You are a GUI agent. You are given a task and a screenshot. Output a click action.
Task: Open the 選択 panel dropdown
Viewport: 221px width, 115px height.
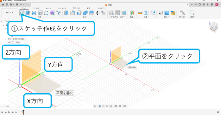click(x=193, y=17)
